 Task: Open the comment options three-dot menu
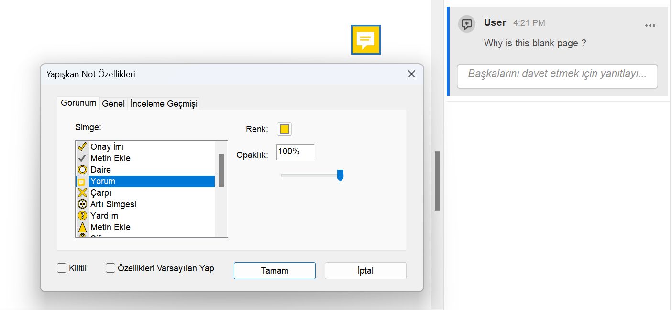650,26
